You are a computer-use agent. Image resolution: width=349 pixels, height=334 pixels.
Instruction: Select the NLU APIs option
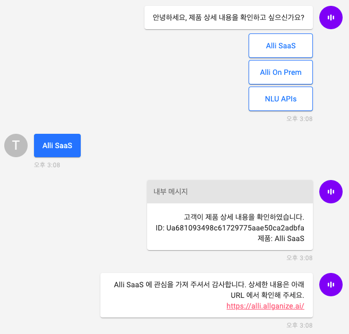coord(280,99)
